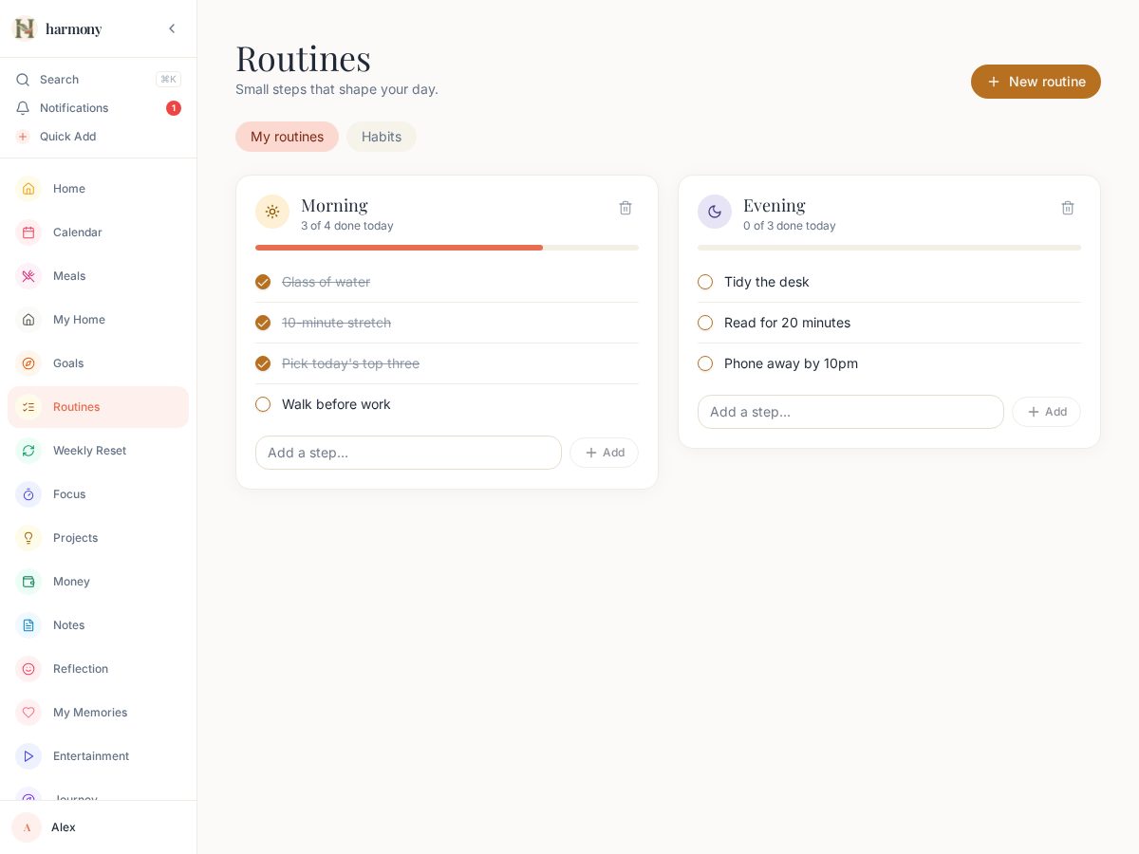Collapse the sidebar with the chevron
The image size is (1139, 854).
(x=172, y=28)
